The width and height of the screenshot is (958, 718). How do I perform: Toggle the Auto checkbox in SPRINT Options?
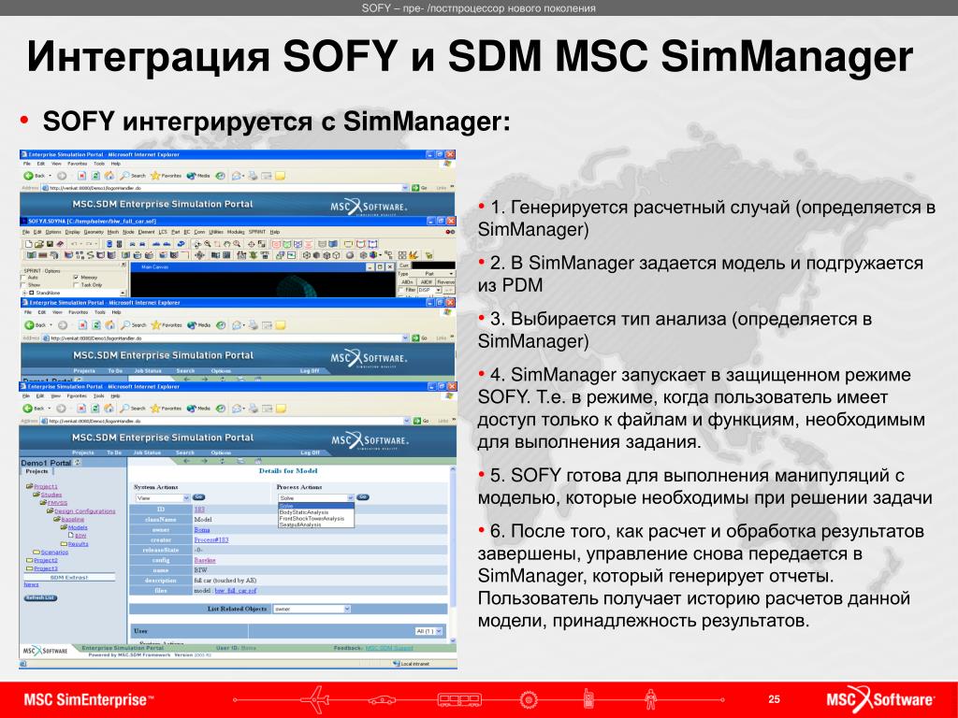pos(23,278)
